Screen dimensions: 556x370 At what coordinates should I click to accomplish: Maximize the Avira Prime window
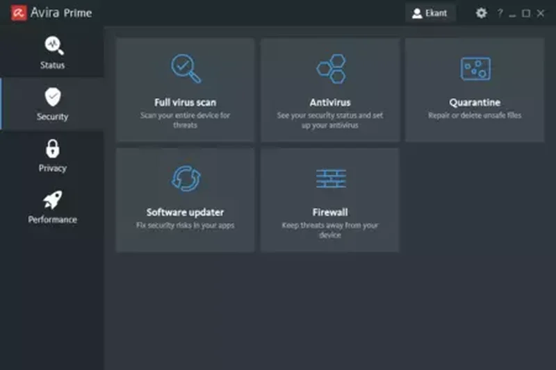click(526, 13)
